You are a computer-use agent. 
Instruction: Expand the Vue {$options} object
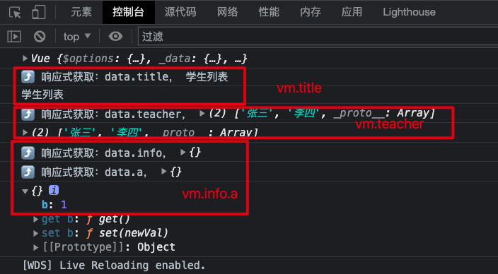(x=25, y=59)
